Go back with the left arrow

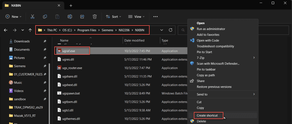coord(6,30)
